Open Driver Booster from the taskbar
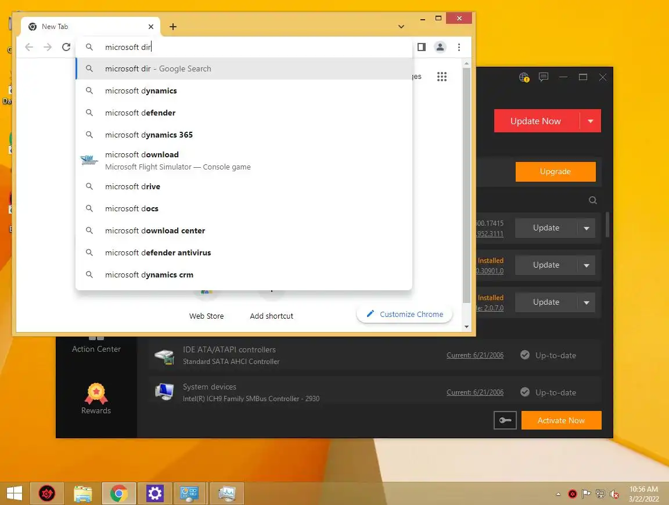The height and width of the screenshot is (505, 669). [x=47, y=493]
